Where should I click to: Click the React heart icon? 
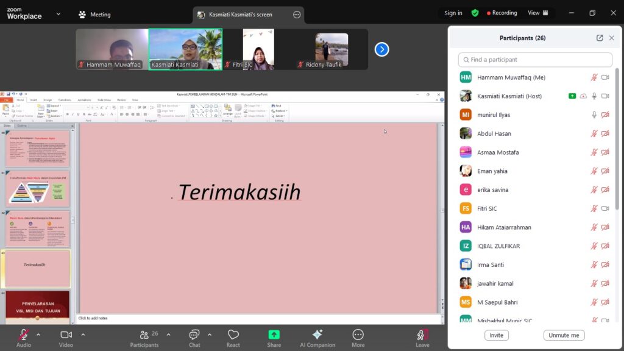point(233,337)
